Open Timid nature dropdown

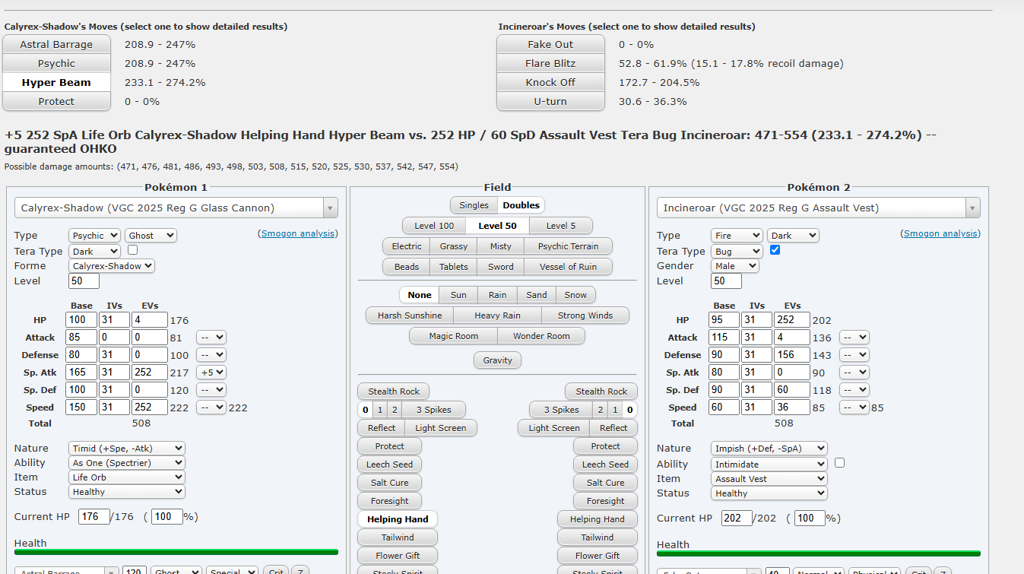pyautogui.click(x=126, y=449)
